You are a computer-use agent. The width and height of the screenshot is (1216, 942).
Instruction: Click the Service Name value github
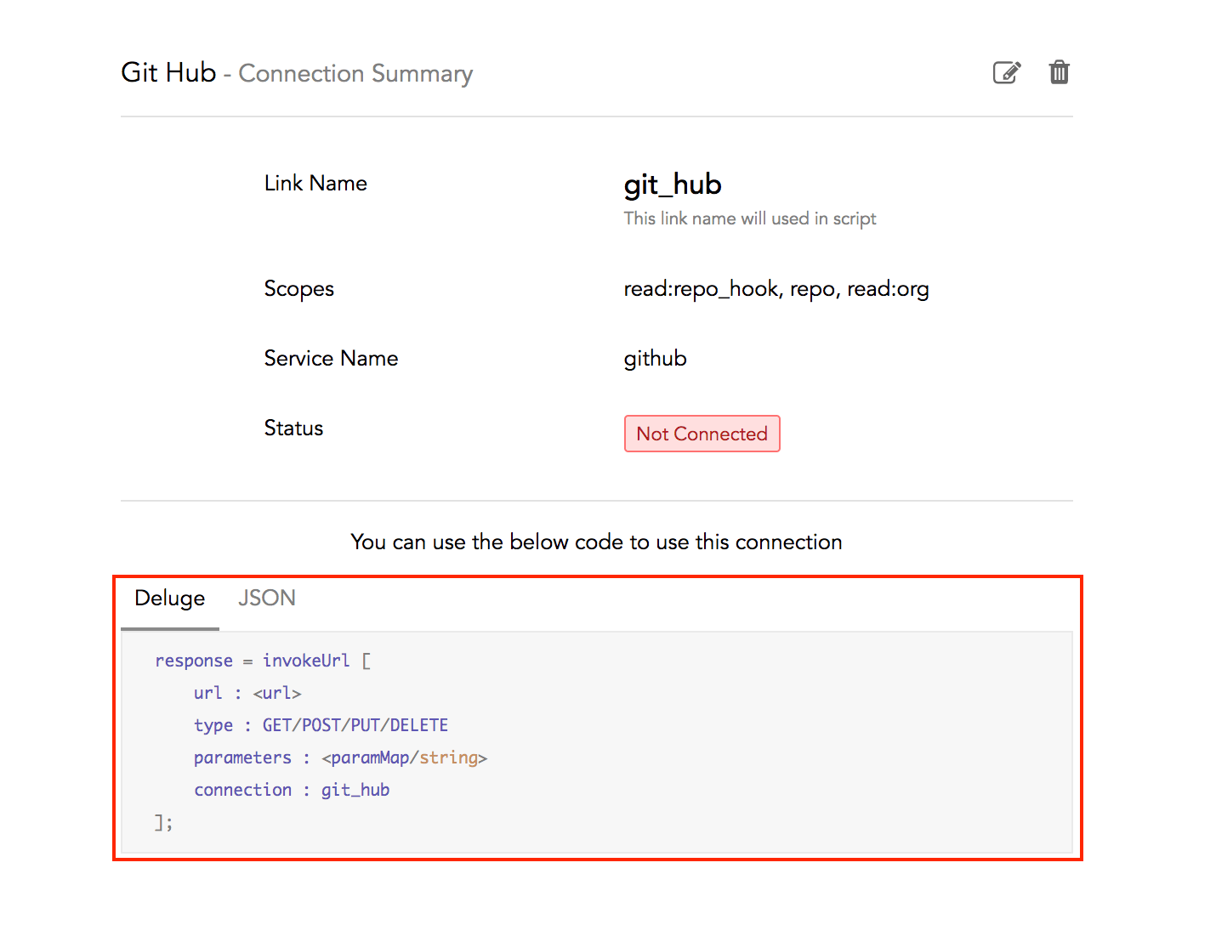click(x=655, y=358)
